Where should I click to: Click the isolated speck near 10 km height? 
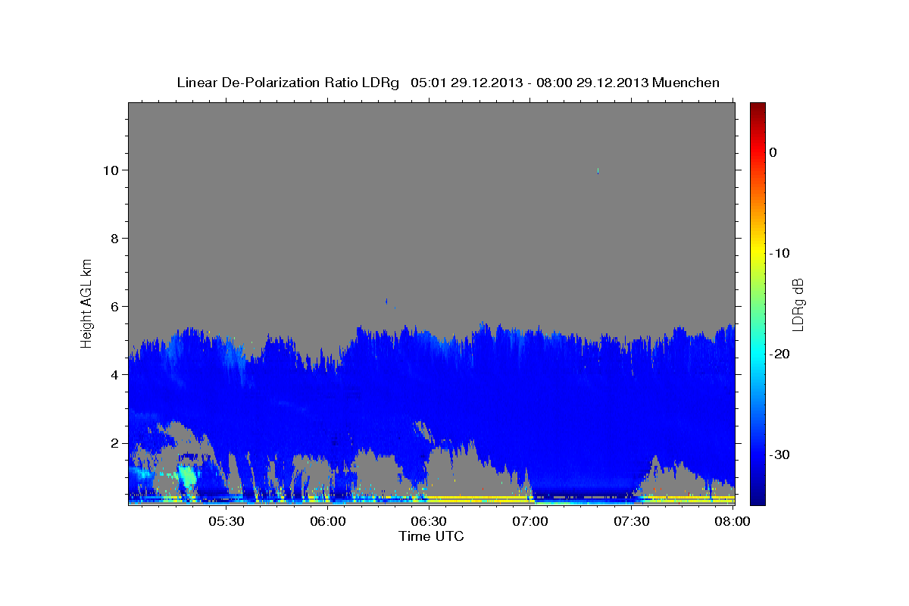[598, 170]
